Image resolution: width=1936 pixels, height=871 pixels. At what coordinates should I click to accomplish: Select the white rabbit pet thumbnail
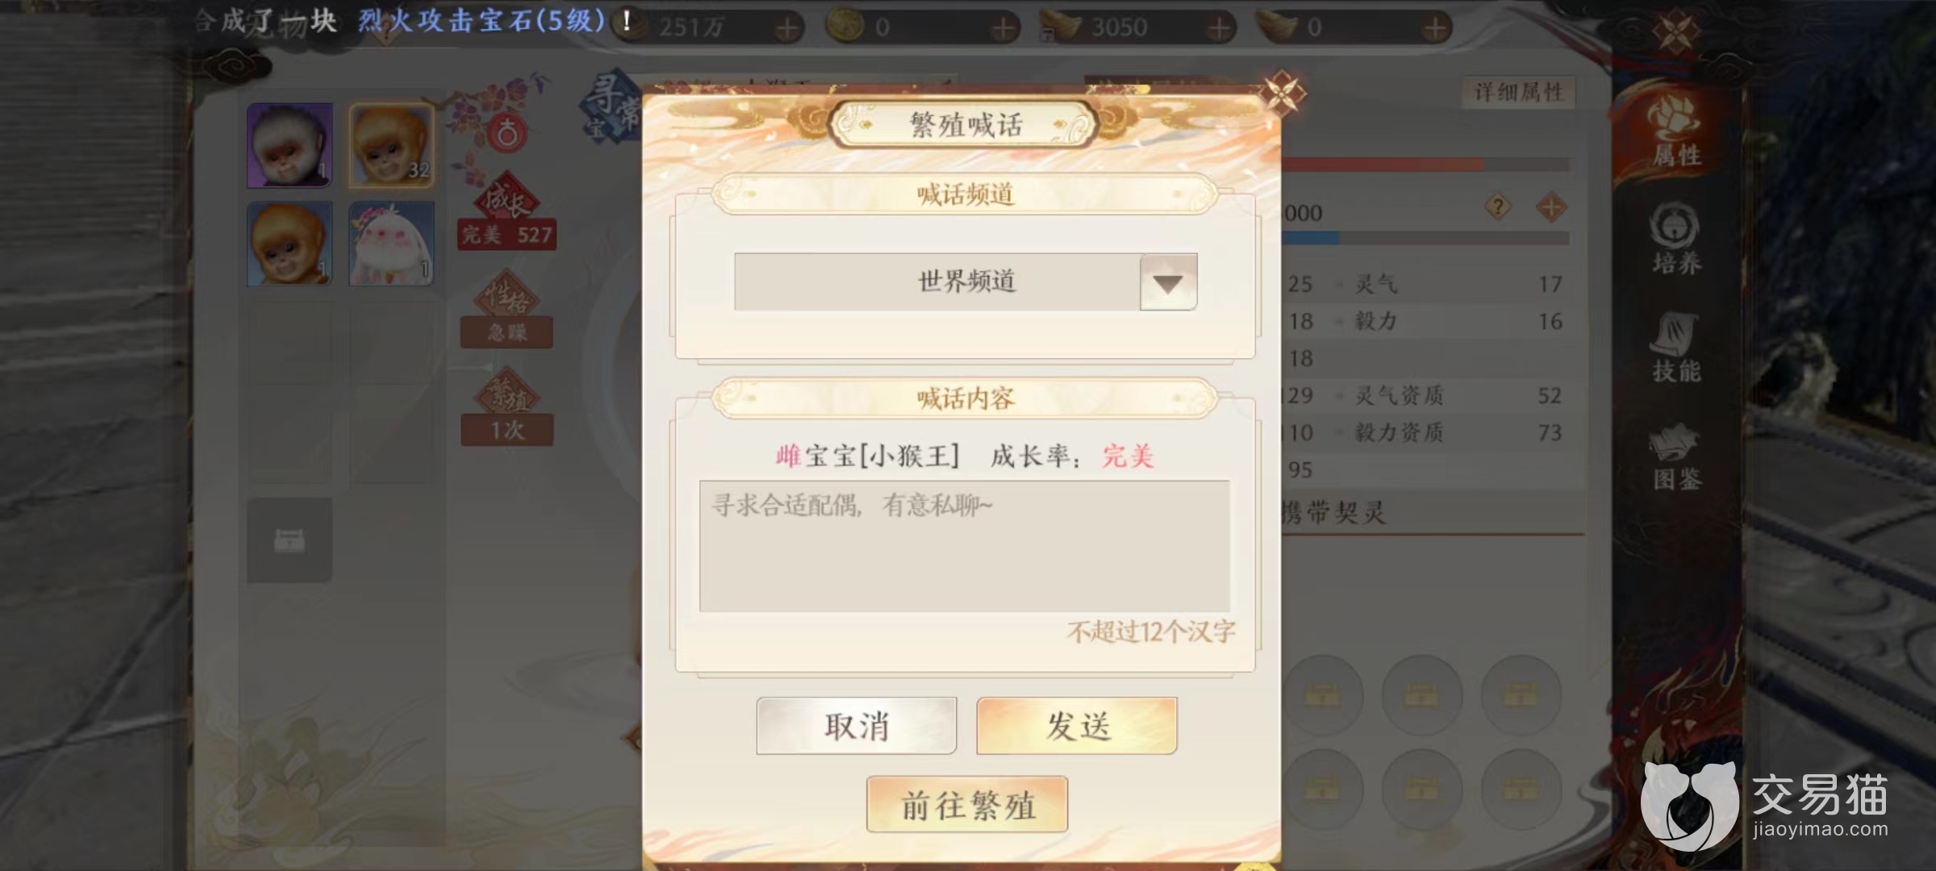(x=391, y=244)
